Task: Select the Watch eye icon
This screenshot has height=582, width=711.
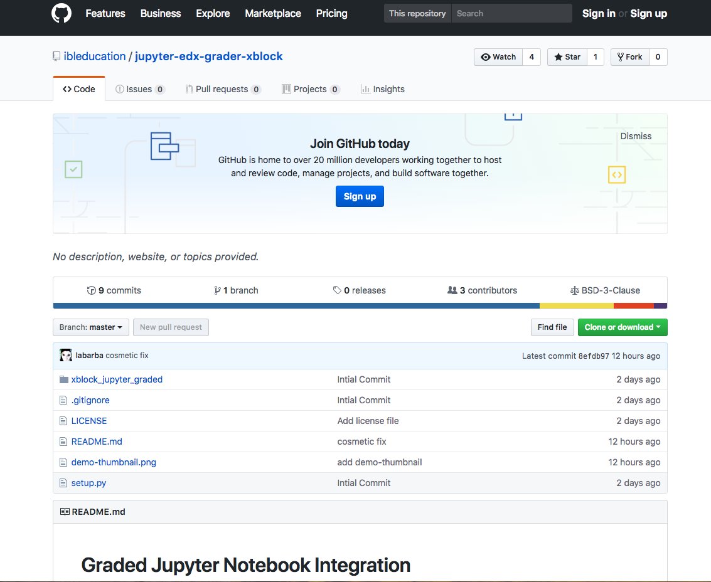Action: (485, 56)
